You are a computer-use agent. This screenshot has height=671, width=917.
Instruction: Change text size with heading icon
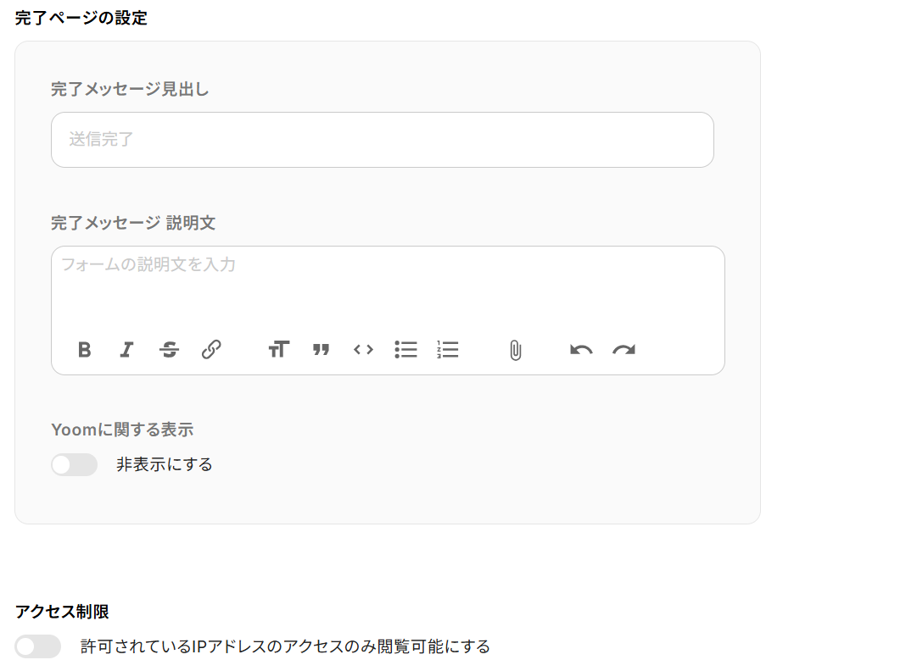(x=279, y=349)
